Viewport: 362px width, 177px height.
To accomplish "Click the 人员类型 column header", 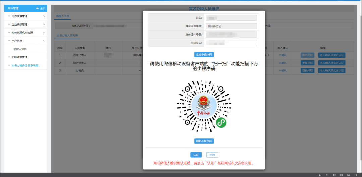I will click(x=80, y=48).
